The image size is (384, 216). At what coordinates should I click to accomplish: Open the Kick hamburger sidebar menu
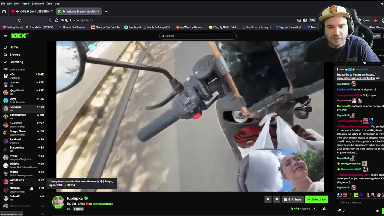pos(5,36)
